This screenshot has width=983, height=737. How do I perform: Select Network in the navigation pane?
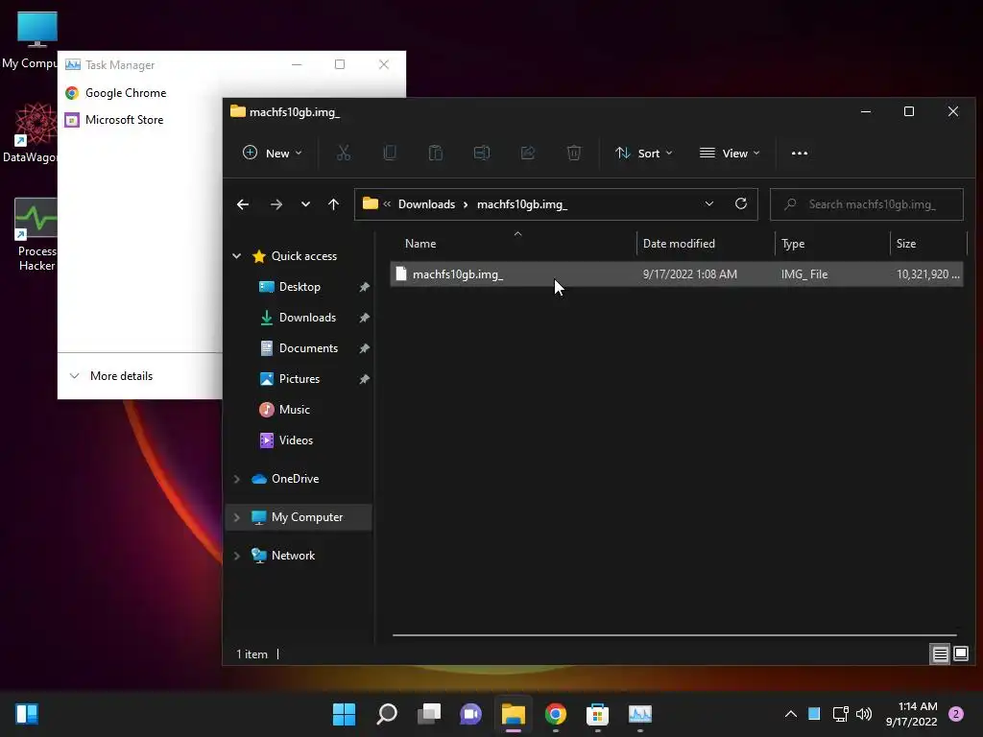click(293, 556)
